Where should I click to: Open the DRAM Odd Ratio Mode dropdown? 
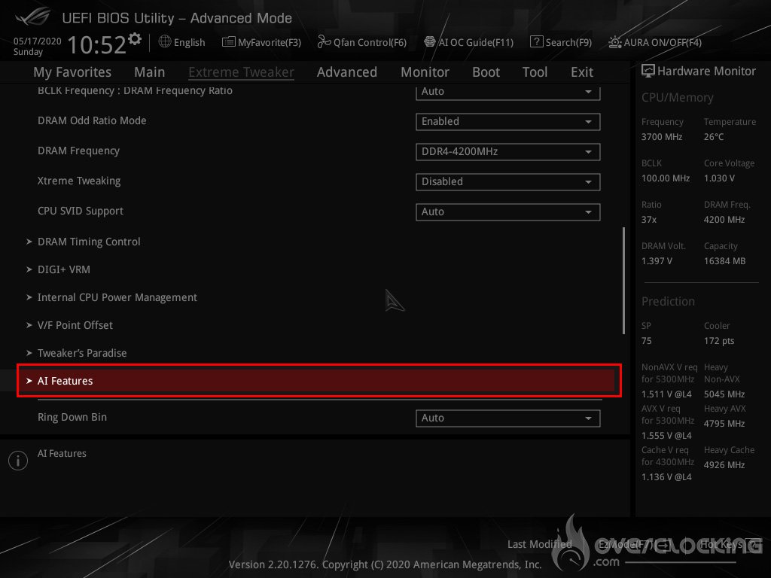pos(507,121)
